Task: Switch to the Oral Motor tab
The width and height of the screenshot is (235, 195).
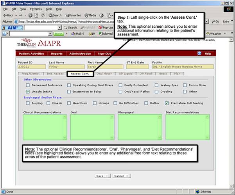Action: tap(104, 74)
